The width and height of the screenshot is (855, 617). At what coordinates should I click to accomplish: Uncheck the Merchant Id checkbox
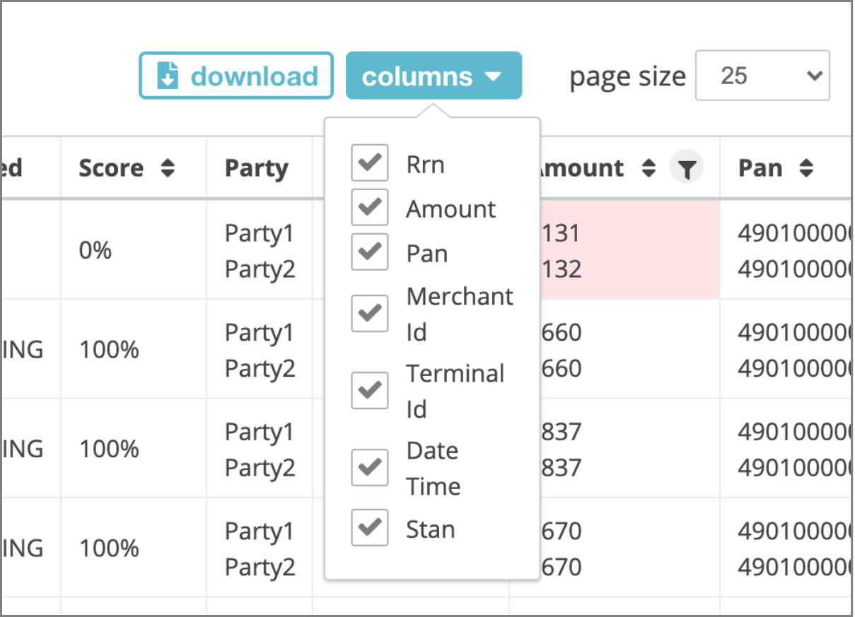(x=369, y=313)
